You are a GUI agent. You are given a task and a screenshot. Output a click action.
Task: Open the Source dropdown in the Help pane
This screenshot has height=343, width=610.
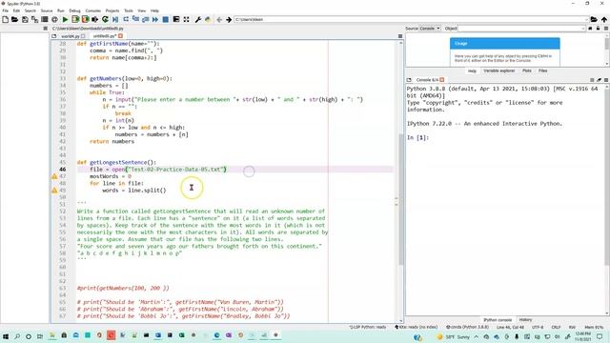(430, 29)
